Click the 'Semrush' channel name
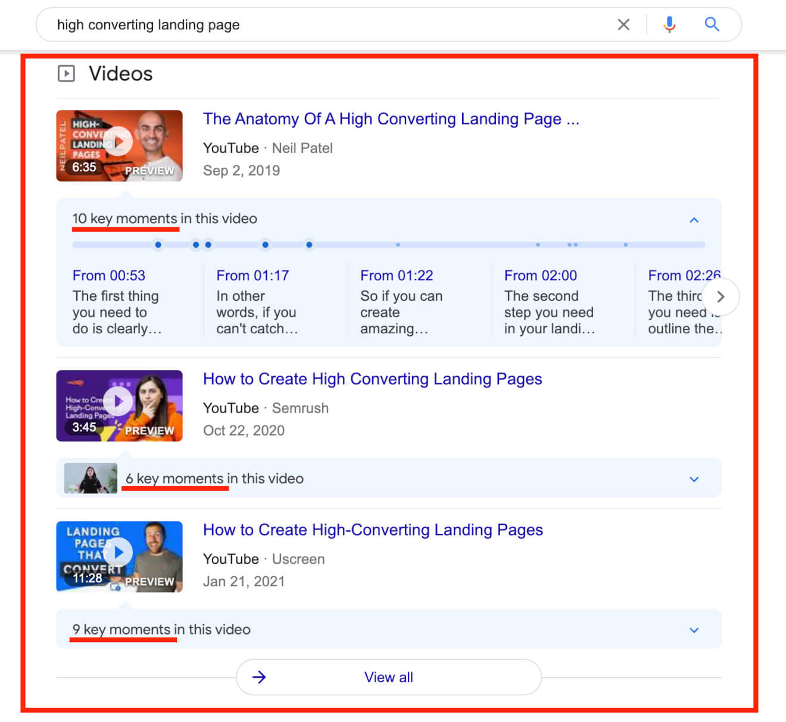The height and width of the screenshot is (722, 786). [x=300, y=408]
